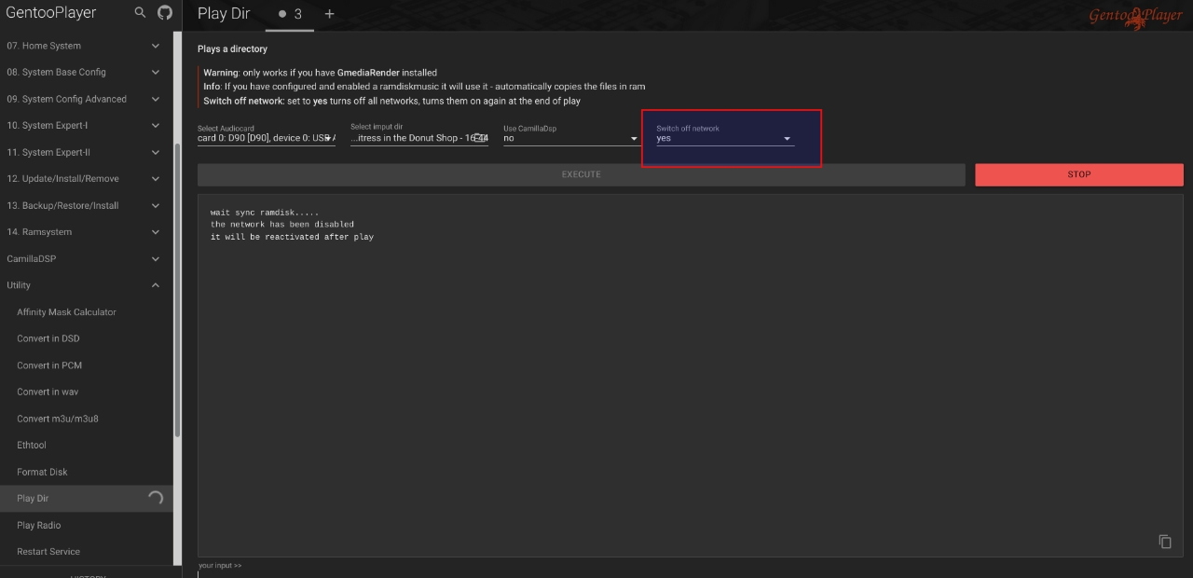
Task: Open the GitHub link icon
Action: coord(165,13)
